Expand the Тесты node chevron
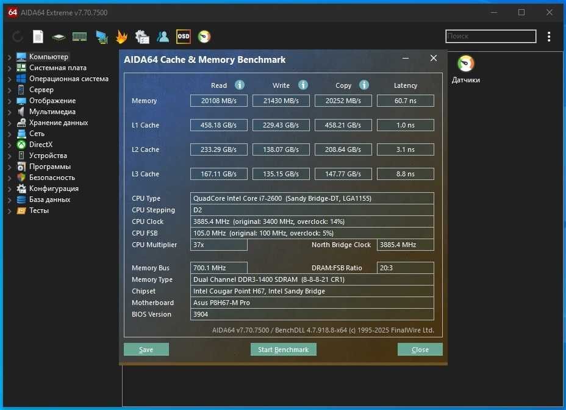 [9, 210]
